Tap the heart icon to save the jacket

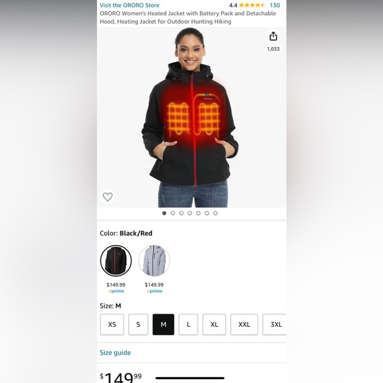(108, 197)
